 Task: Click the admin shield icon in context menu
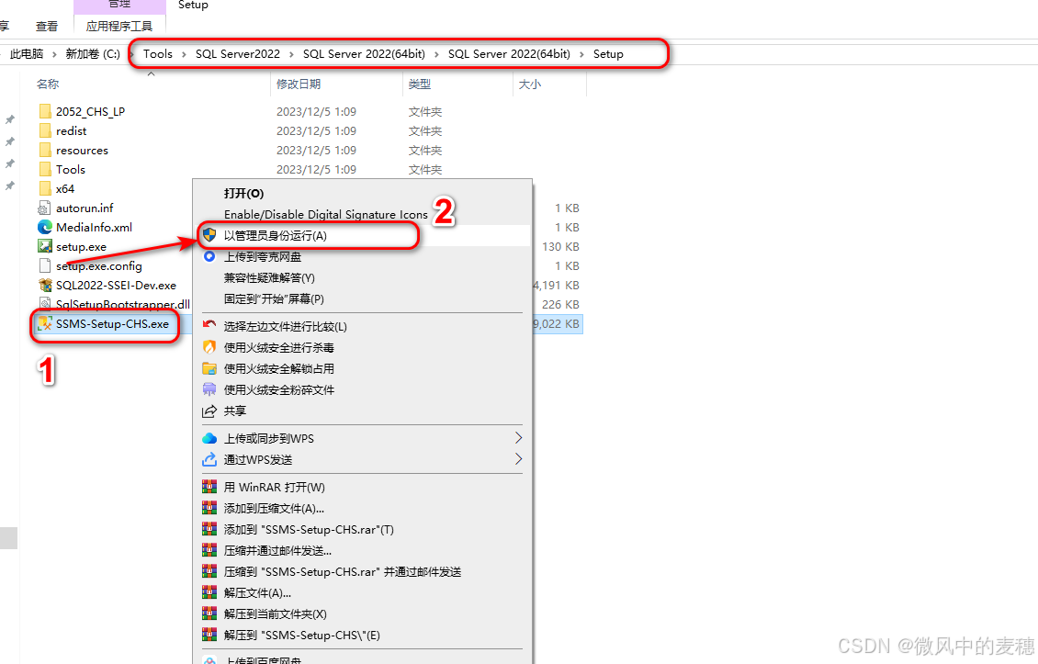[209, 235]
